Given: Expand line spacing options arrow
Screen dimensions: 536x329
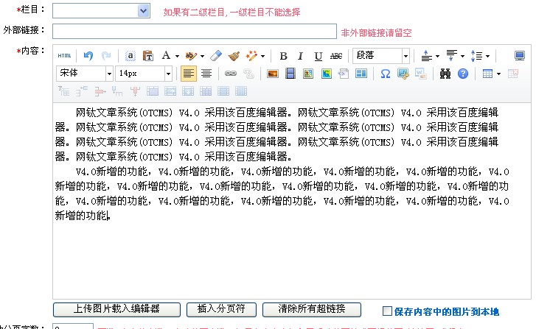Looking at the screenshot, I should [487, 57].
